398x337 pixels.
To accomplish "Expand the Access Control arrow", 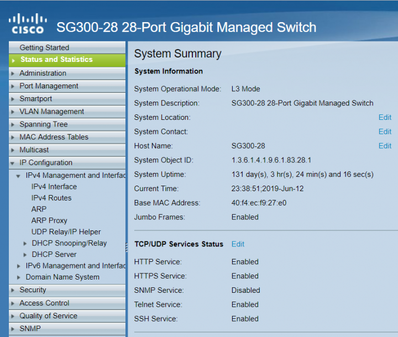I will 13,303.
